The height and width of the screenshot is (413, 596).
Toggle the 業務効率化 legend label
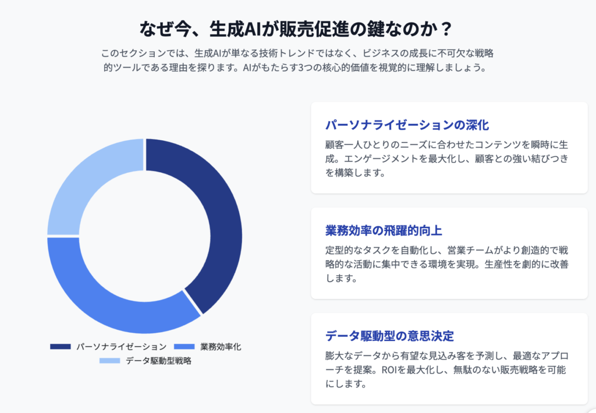221,347
